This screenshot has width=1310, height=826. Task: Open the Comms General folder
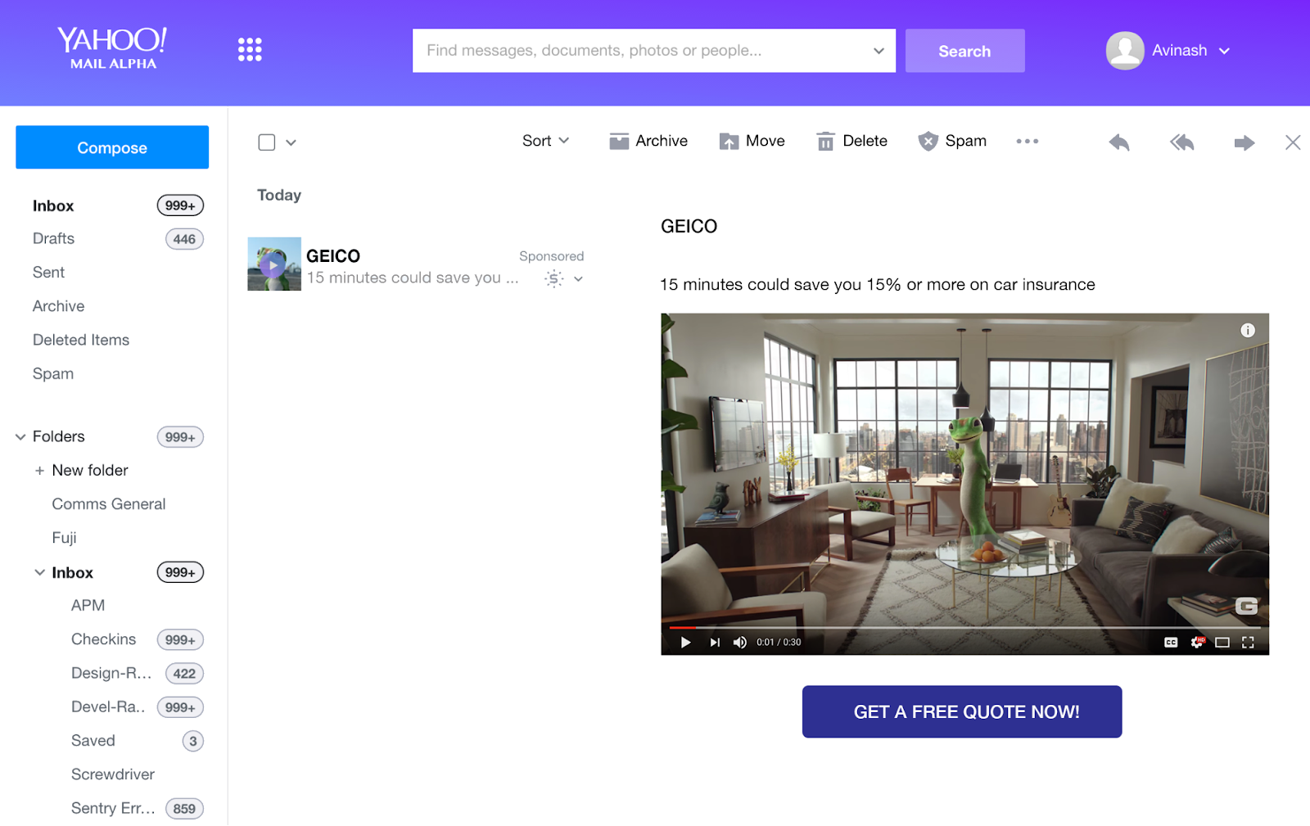tap(108, 504)
